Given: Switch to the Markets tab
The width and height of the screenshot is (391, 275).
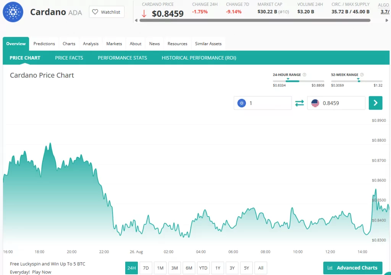Looking at the screenshot, I should point(114,44).
